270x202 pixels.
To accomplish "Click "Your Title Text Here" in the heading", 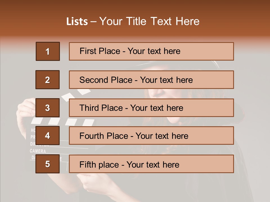I will pyautogui.click(x=149, y=22).
